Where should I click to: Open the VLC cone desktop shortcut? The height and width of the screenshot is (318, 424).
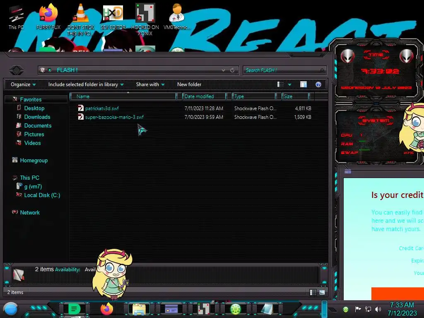[x=80, y=19]
